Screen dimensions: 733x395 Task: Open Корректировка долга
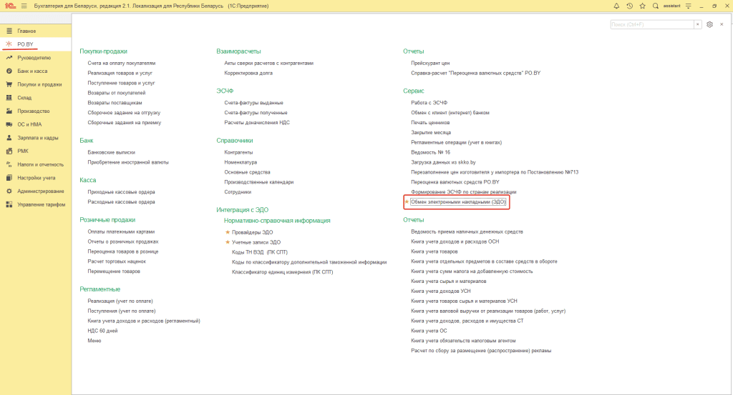click(248, 74)
